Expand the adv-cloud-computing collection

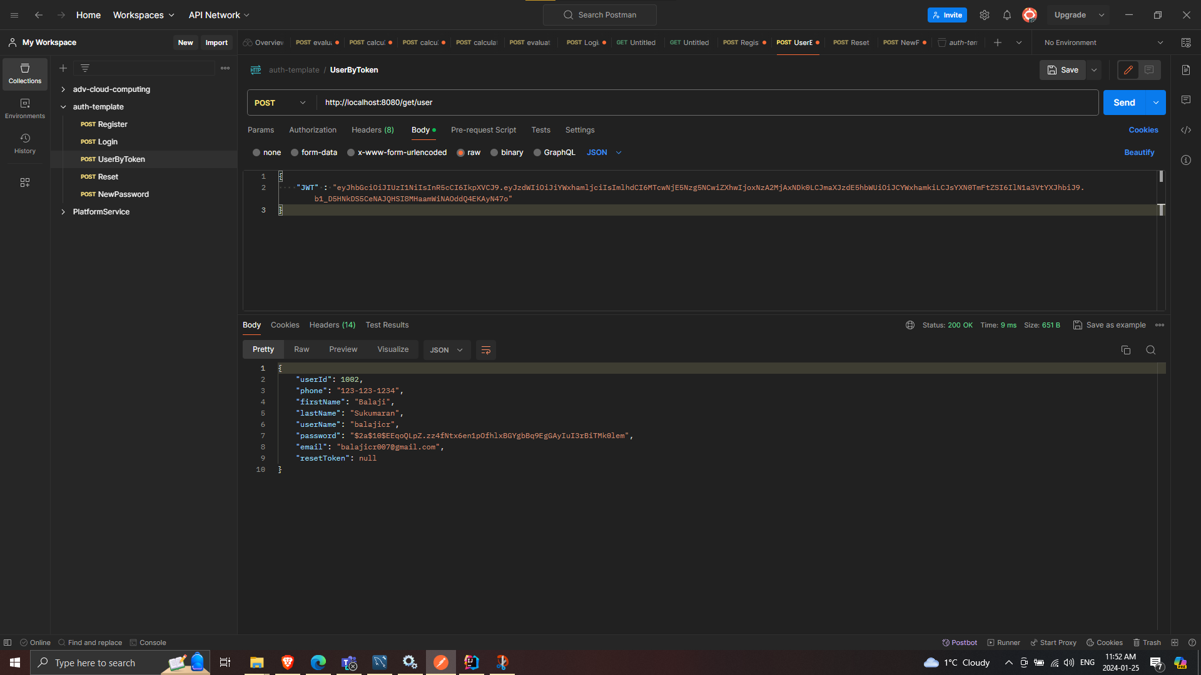[x=63, y=89]
